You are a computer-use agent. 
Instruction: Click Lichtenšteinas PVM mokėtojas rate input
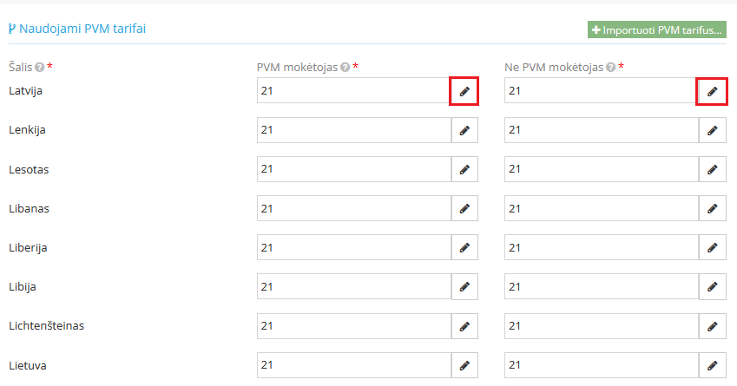coord(353,326)
